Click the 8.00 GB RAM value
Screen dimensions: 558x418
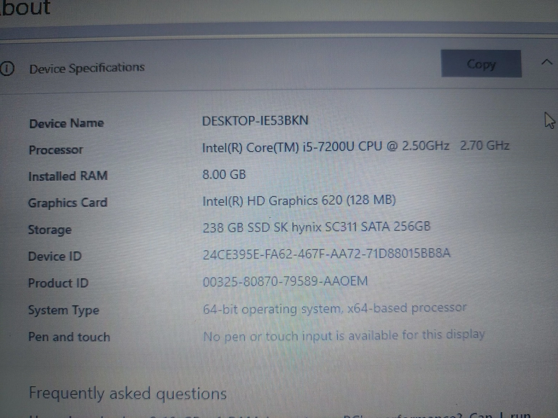(x=224, y=174)
